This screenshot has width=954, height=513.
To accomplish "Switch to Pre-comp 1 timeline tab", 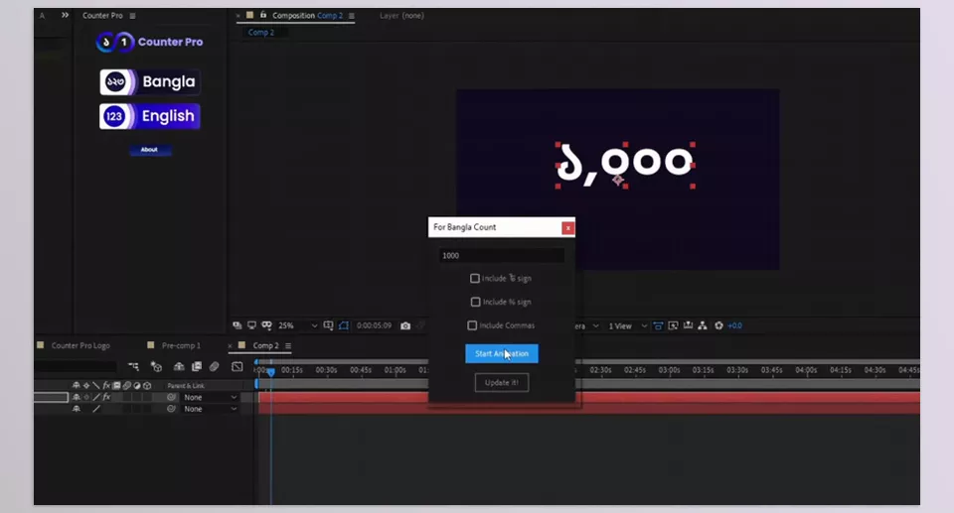I will coord(181,345).
